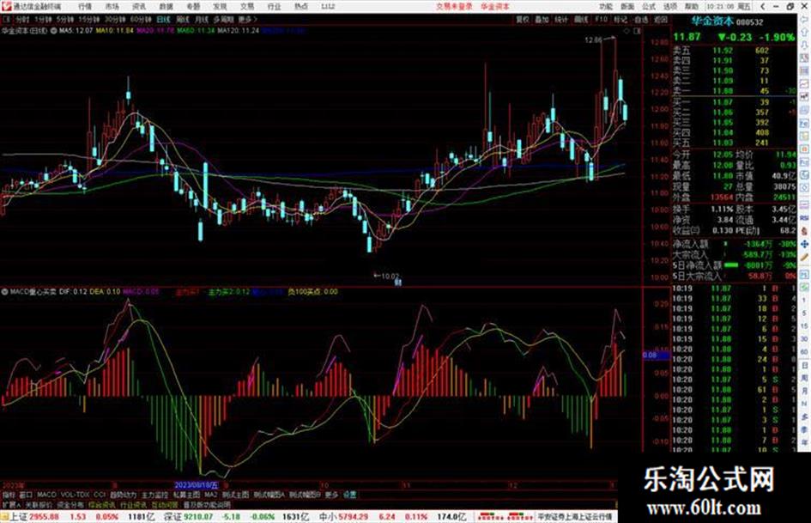811x523 pixels.
Task: Click the circle icon beside 华金资本(日线) label
Action: point(54,31)
